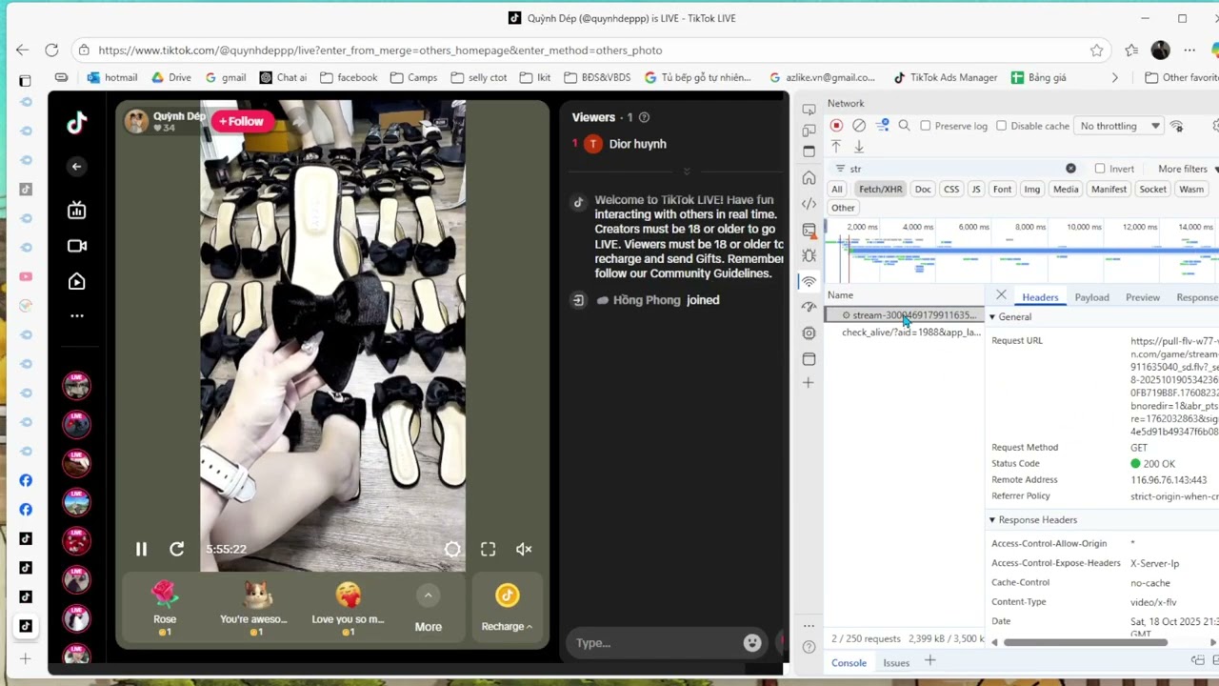Open the Console tab at the bottom
The image size is (1219, 686).
tap(849, 662)
